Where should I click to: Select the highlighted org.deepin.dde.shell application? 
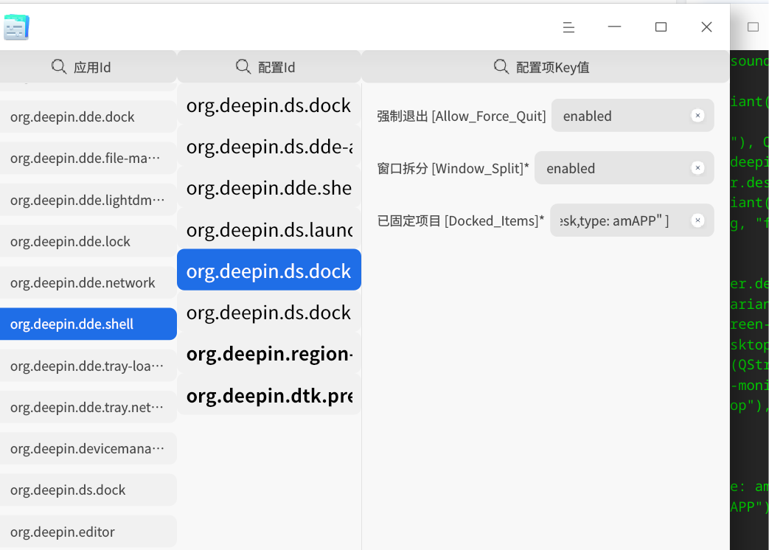coord(88,324)
